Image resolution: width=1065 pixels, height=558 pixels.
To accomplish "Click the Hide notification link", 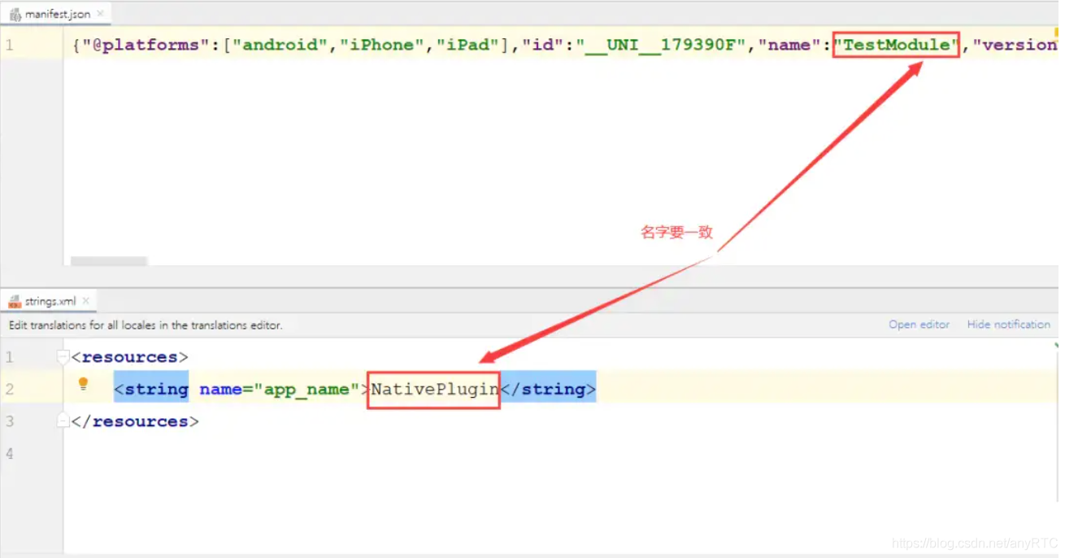I will (1008, 325).
